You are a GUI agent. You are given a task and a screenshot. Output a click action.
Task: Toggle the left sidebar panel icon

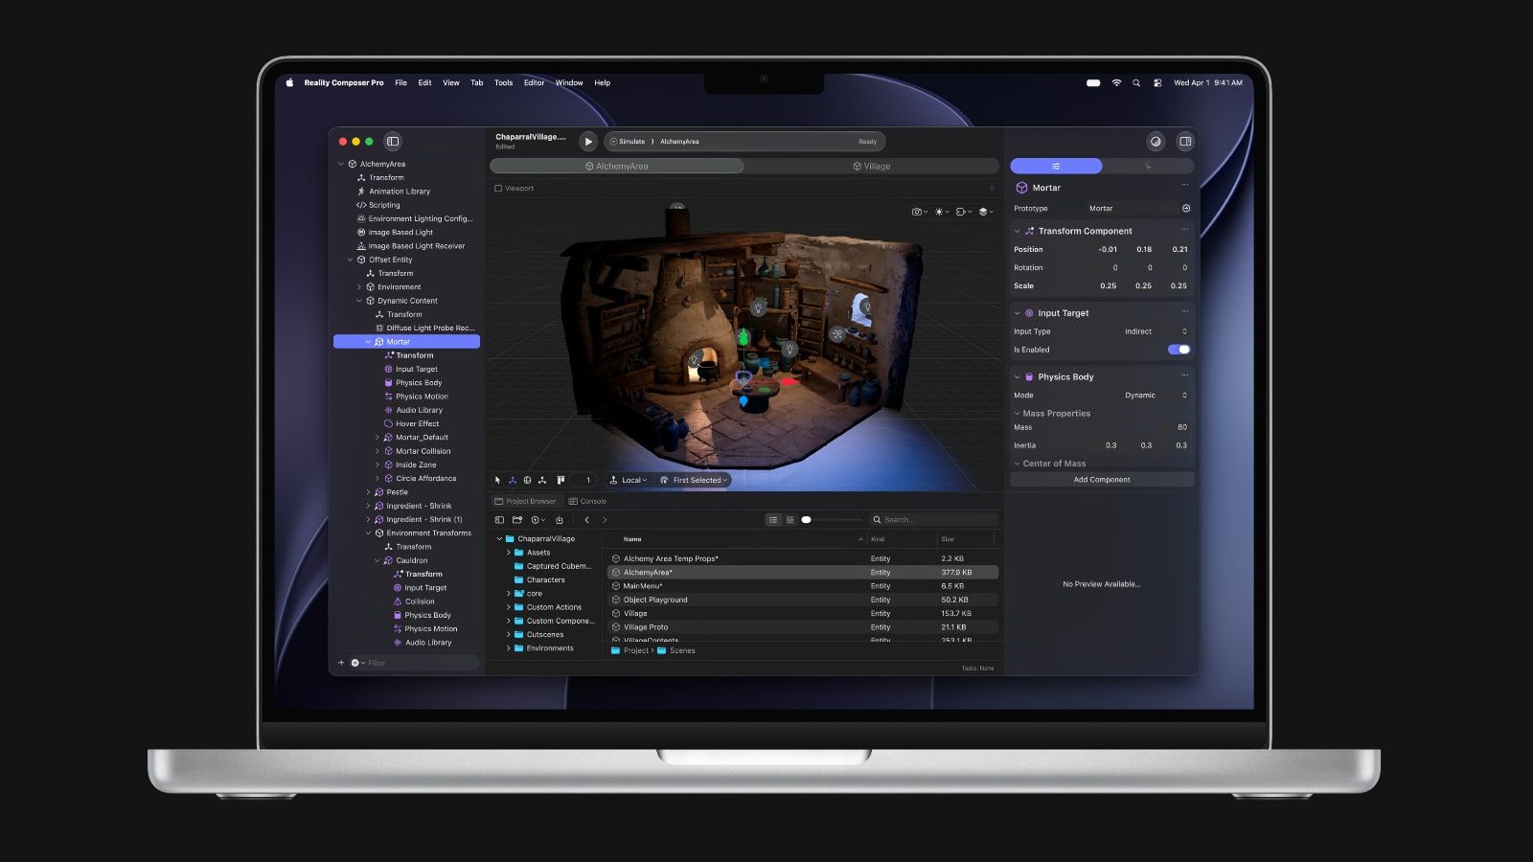click(x=393, y=141)
